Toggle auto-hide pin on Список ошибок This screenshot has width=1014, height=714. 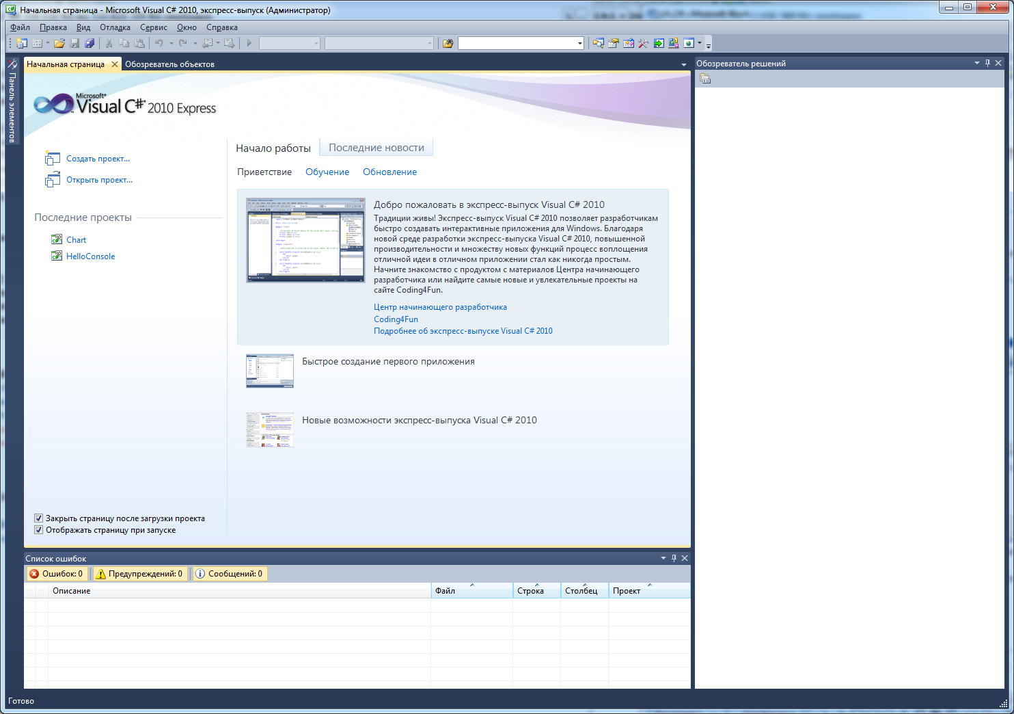click(x=674, y=558)
